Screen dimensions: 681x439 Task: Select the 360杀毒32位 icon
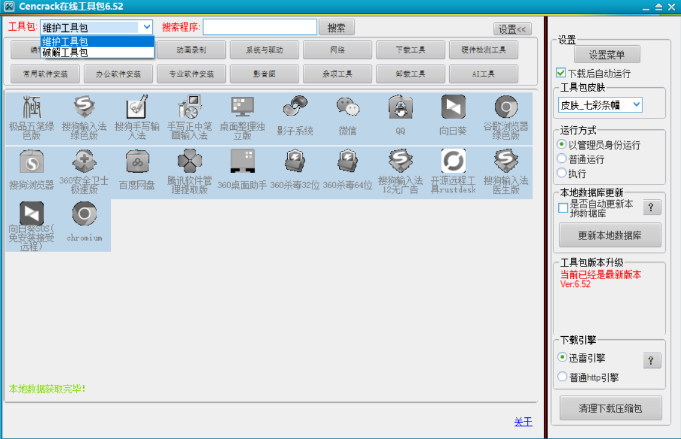click(x=295, y=161)
